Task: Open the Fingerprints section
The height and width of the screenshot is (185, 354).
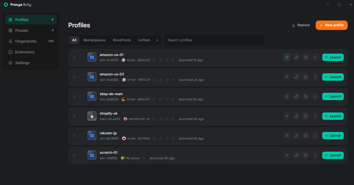Action: tap(31, 41)
